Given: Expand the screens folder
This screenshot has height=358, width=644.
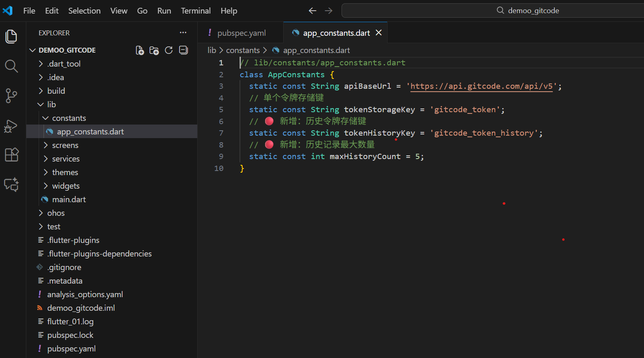Looking at the screenshot, I should tap(112, 145).
